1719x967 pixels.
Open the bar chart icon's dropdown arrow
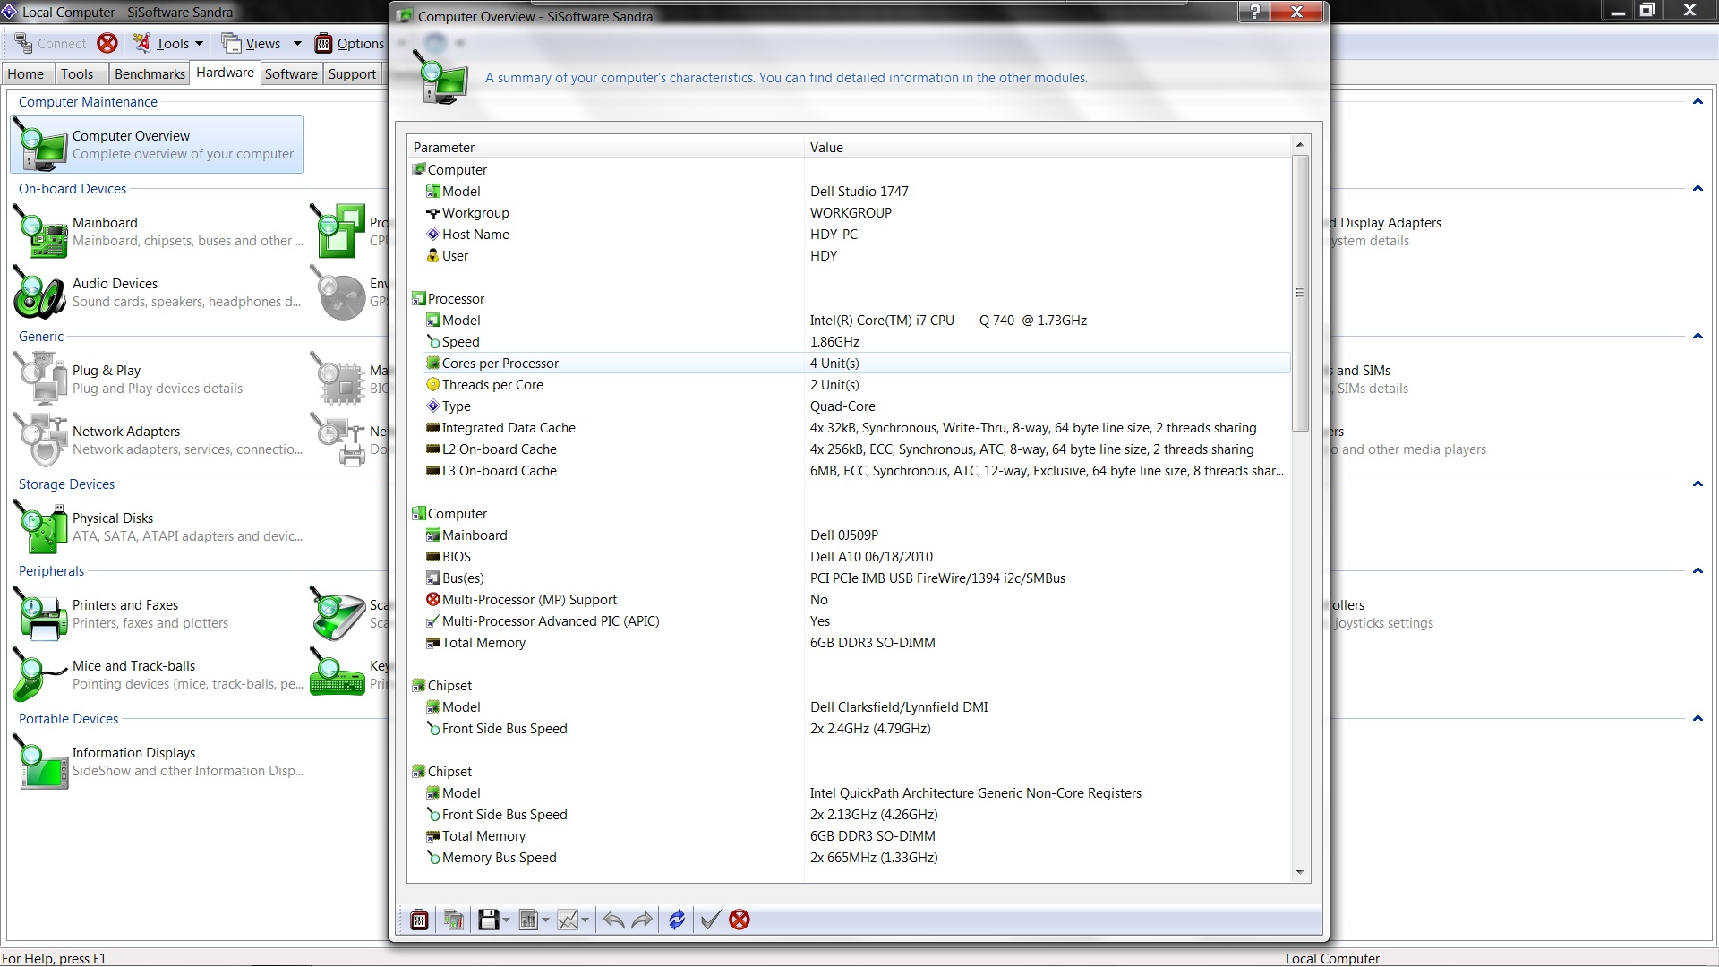(x=545, y=920)
